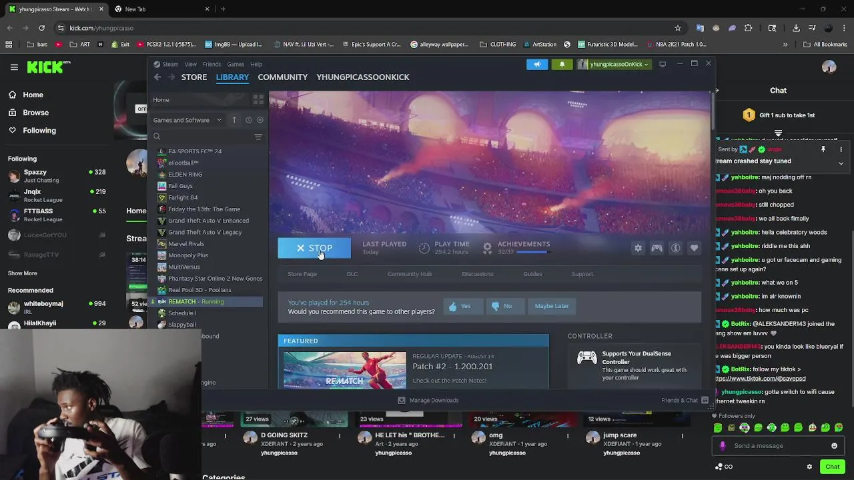Switch to the COMMUNITY tab
This screenshot has width=854, height=480.
pyautogui.click(x=283, y=77)
